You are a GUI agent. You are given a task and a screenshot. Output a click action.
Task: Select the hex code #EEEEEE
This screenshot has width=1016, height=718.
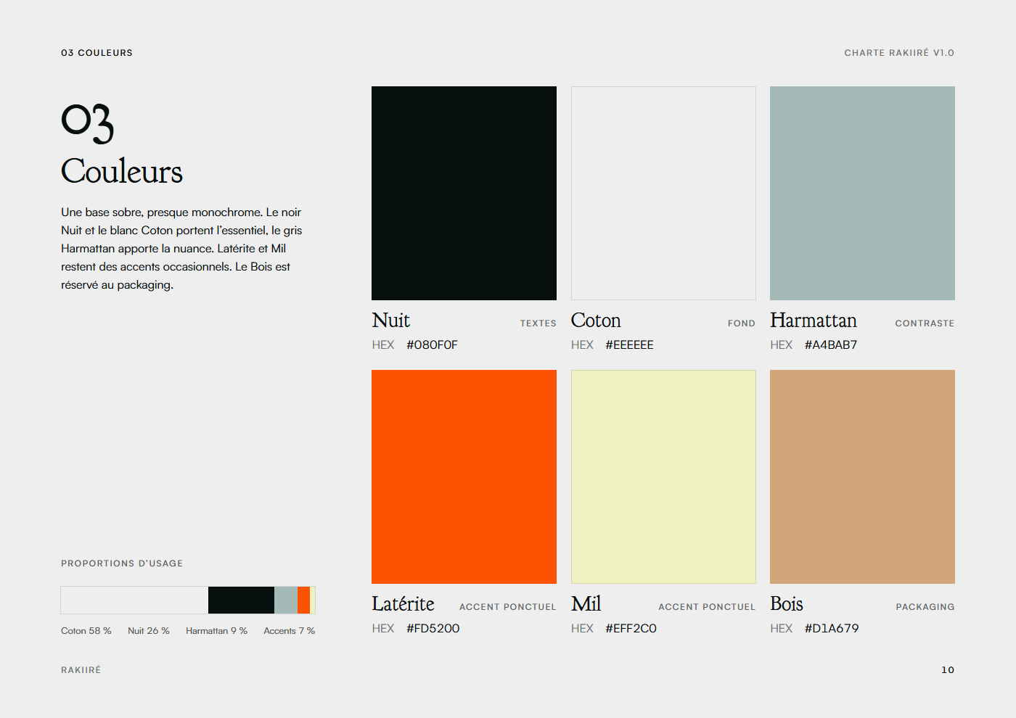tap(629, 345)
